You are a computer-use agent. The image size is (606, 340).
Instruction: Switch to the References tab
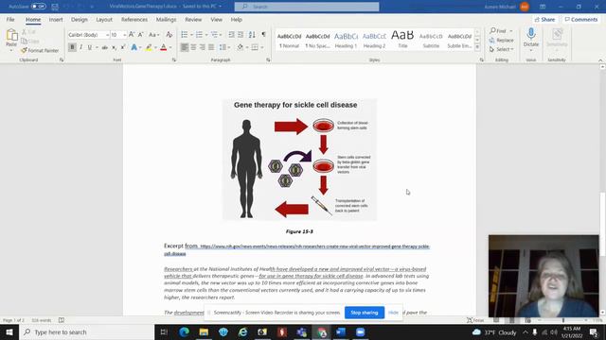[134, 19]
